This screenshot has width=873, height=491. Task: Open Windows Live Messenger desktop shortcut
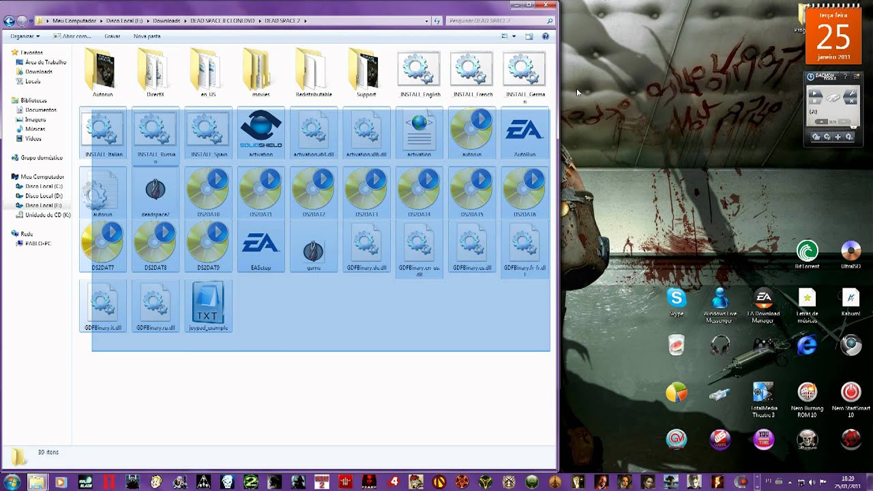(720, 305)
